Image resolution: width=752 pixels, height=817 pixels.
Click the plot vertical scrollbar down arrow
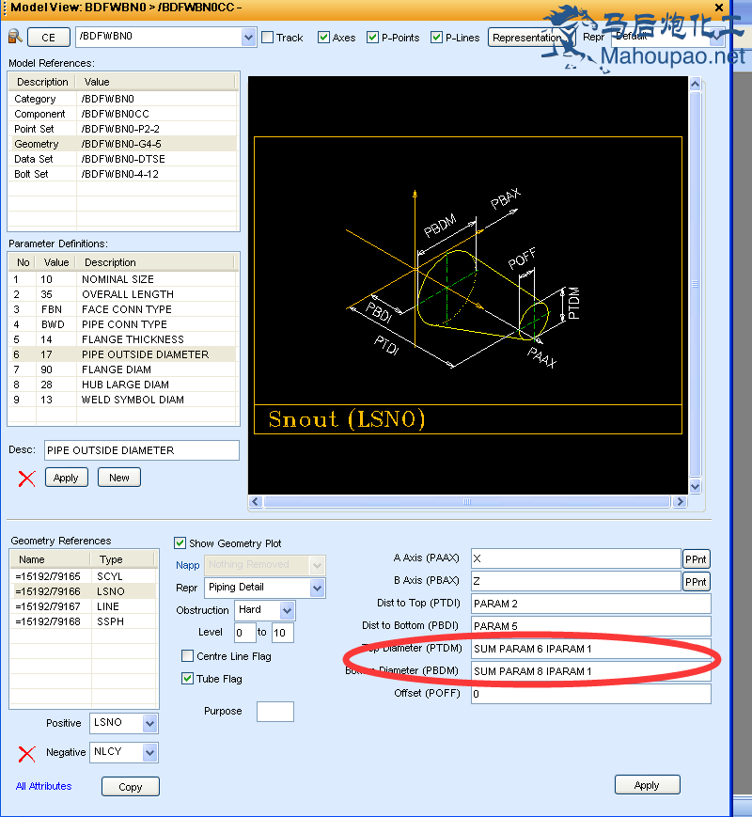pyautogui.click(x=696, y=487)
